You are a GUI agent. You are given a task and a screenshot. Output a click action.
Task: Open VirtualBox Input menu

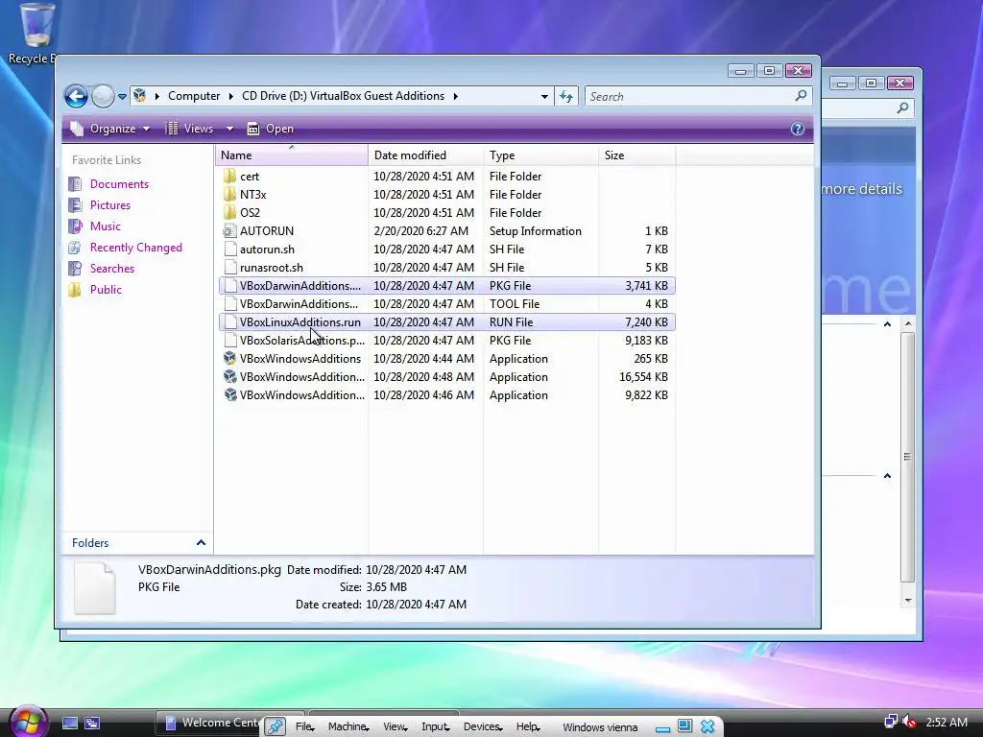pos(435,727)
